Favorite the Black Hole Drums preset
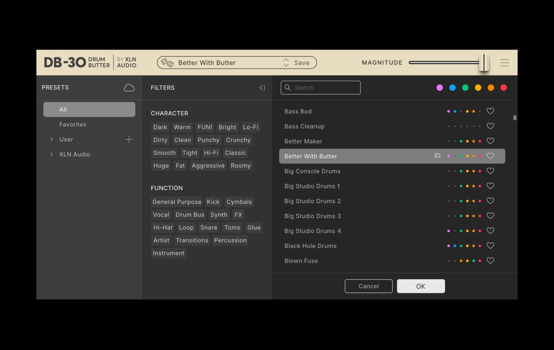 click(x=490, y=245)
